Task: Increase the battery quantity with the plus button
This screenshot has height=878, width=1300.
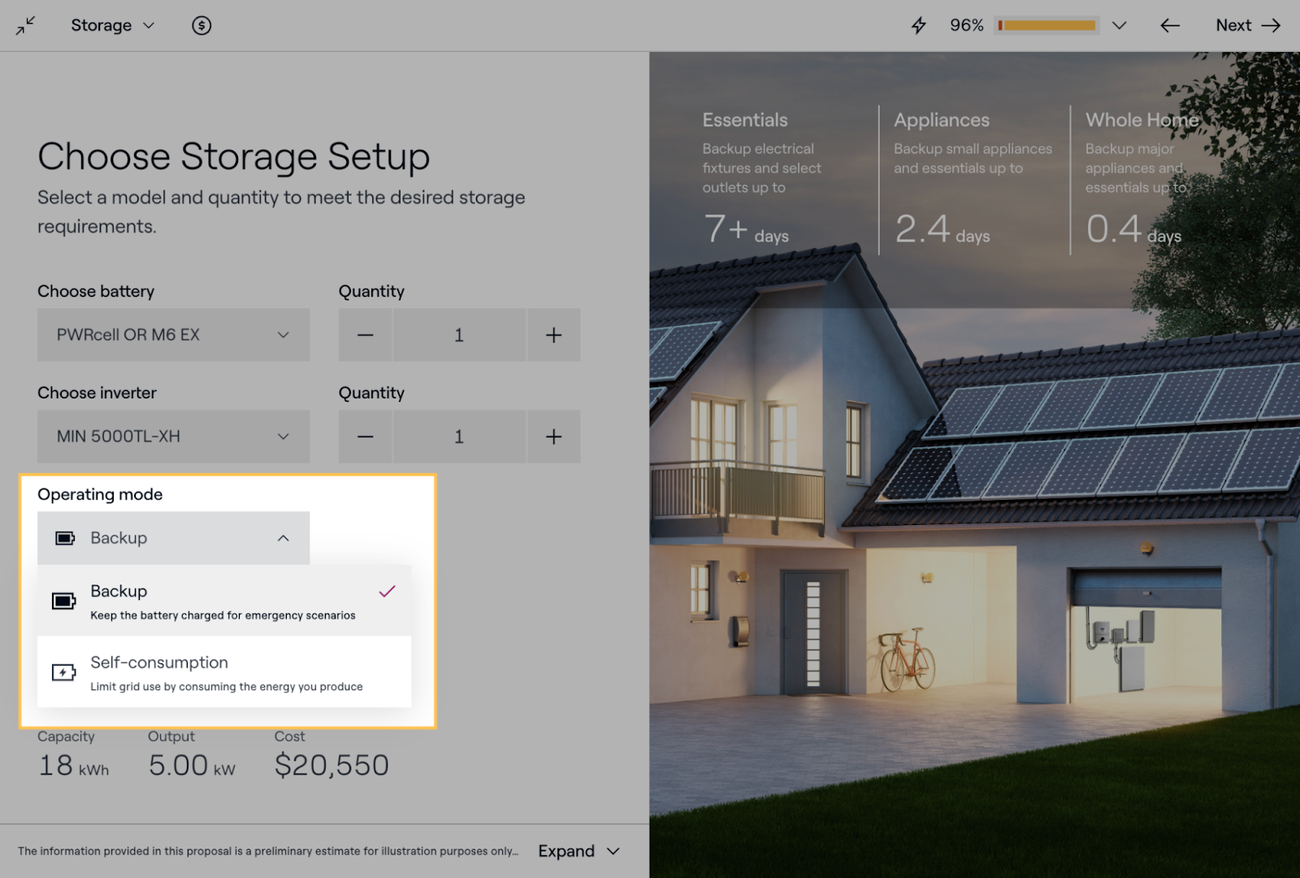Action: tap(553, 334)
